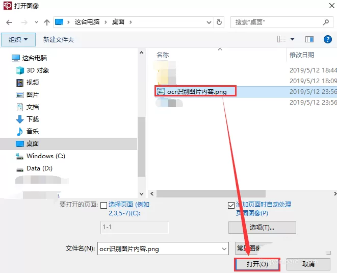Uncheck 添加页面时自动处理页面图像 checkbox
This screenshot has width=337, height=273.
coord(231,205)
